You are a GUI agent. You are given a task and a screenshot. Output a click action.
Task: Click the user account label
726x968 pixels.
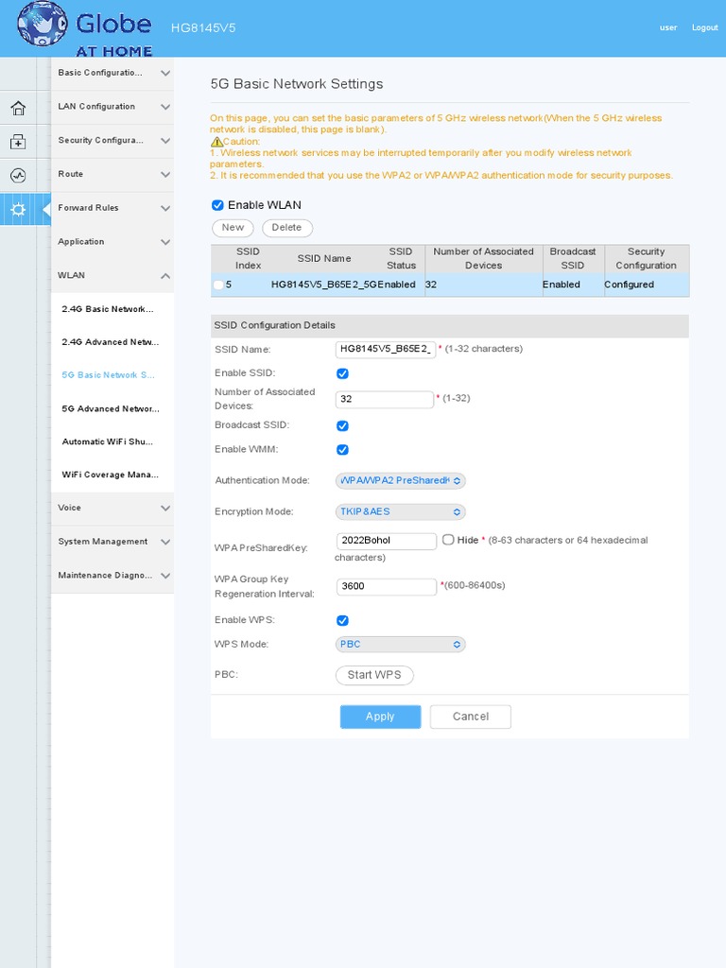point(668,27)
